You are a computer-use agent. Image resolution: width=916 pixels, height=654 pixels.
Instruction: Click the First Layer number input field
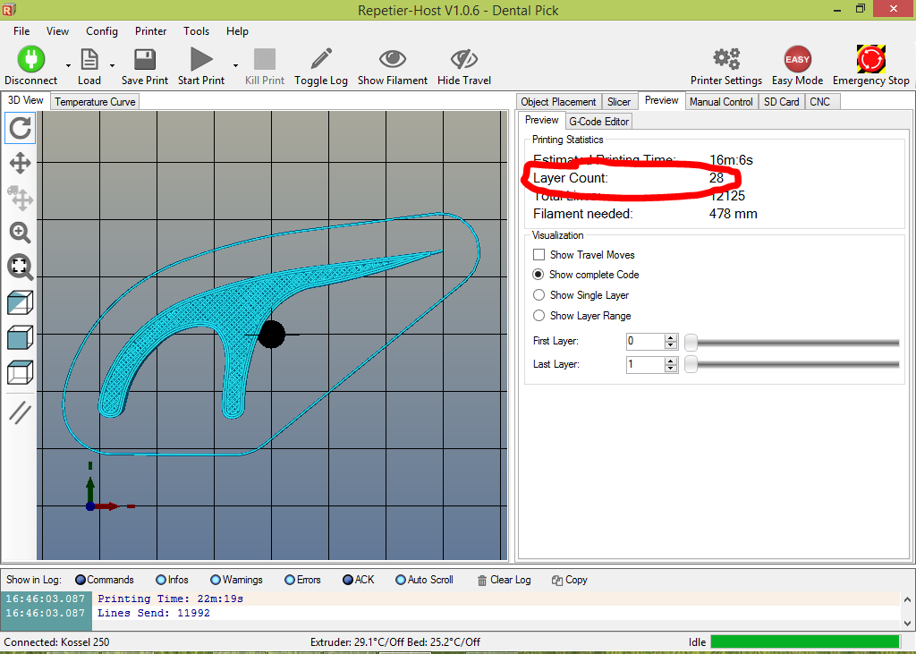(646, 342)
